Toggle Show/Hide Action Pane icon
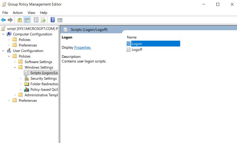Image resolution: width=237 pixels, height=143 pixels. pos(60,20)
